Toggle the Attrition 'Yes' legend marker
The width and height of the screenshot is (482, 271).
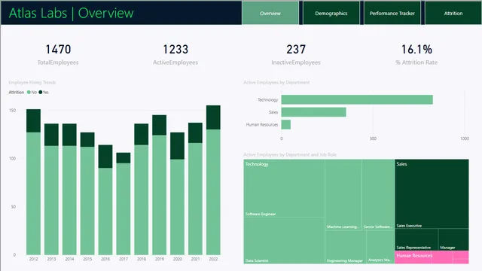(40, 92)
